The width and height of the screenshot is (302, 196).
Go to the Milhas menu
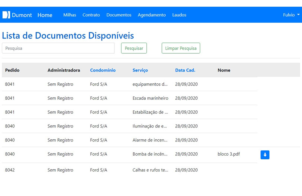point(69,15)
